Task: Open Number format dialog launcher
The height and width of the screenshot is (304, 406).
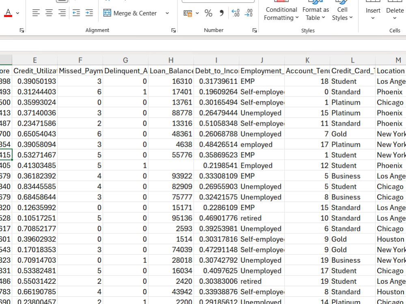Action: coord(255,30)
